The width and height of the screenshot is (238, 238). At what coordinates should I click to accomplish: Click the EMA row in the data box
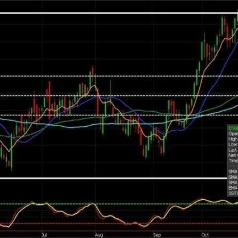pyautogui.click(x=233, y=188)
